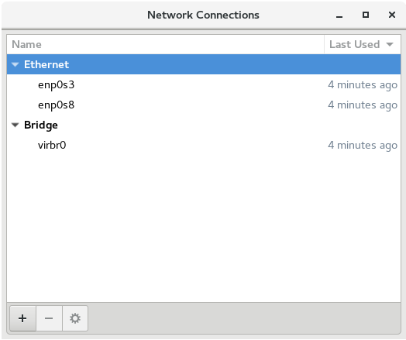Remove connection with the minus button
This screenshot has height=340, width=406.
point(49,318)
